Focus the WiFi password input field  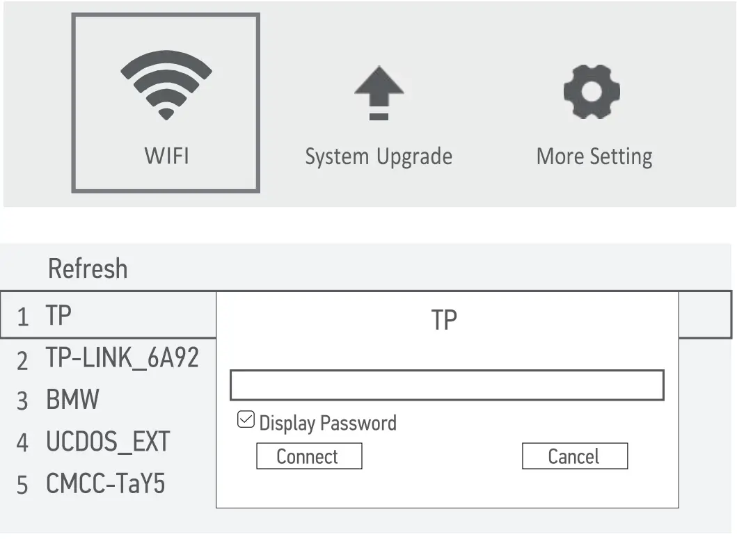coord(447,385)
